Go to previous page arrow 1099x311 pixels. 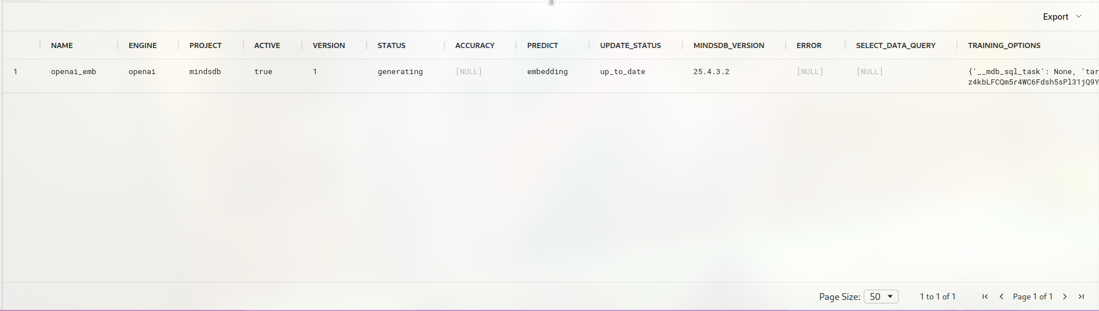click(1001, 297)
